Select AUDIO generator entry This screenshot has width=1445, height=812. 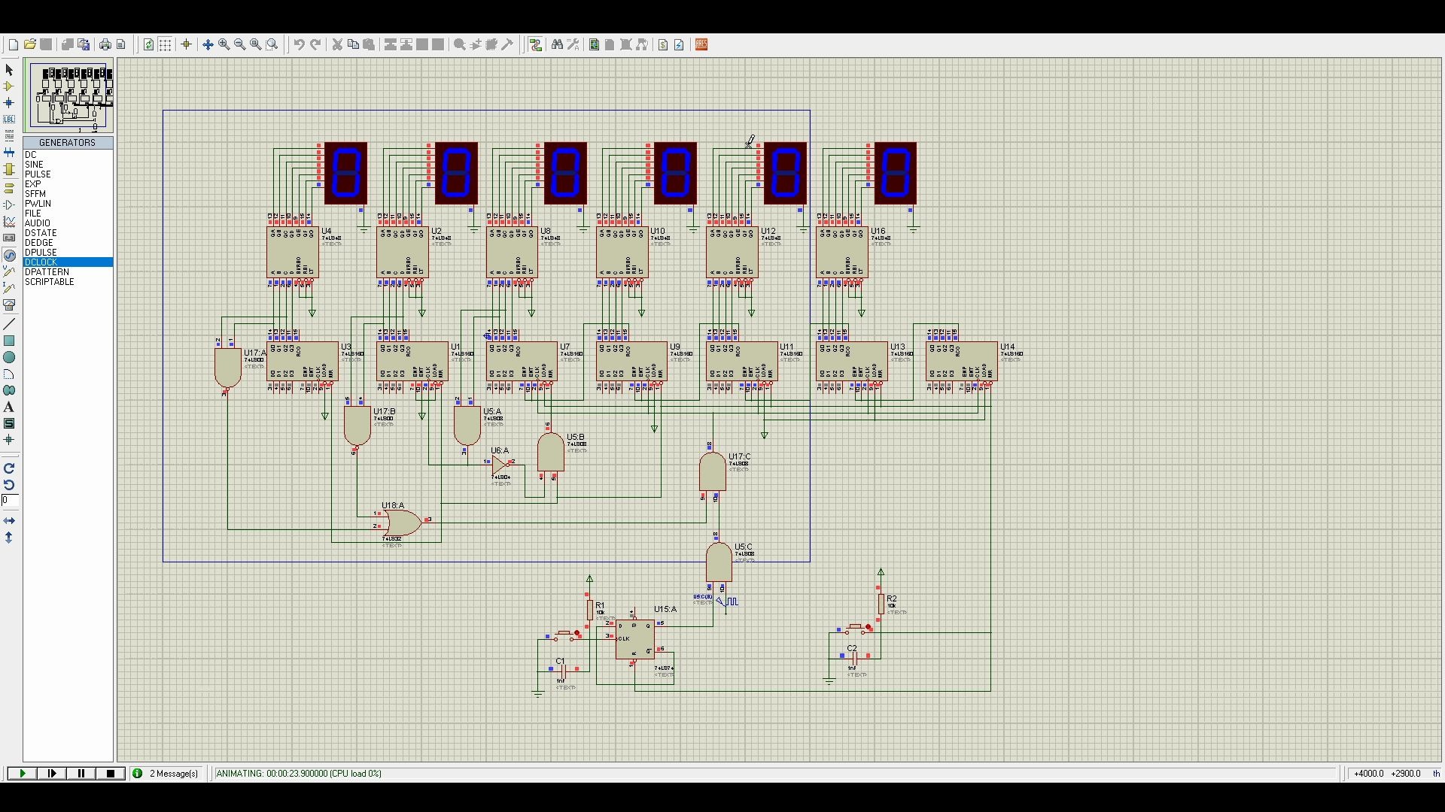tap(38, 223)
